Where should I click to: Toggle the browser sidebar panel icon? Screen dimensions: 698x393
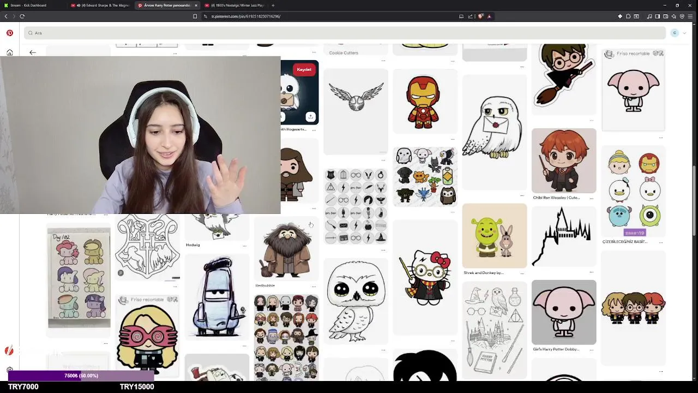(x=658, y=16)
